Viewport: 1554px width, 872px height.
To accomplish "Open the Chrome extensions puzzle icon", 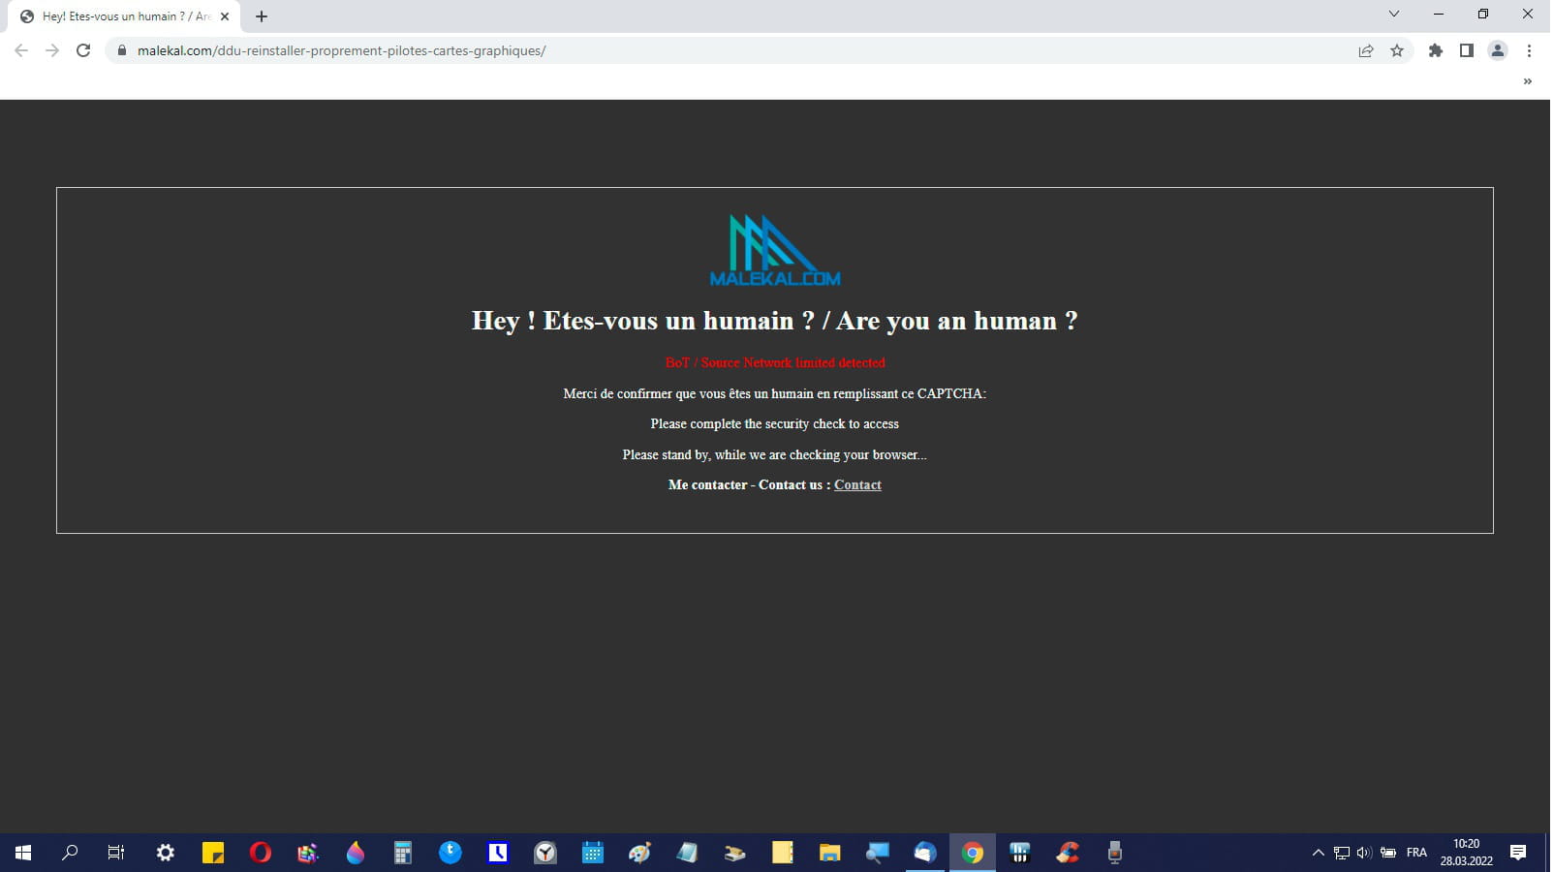I will point(1436,50).
